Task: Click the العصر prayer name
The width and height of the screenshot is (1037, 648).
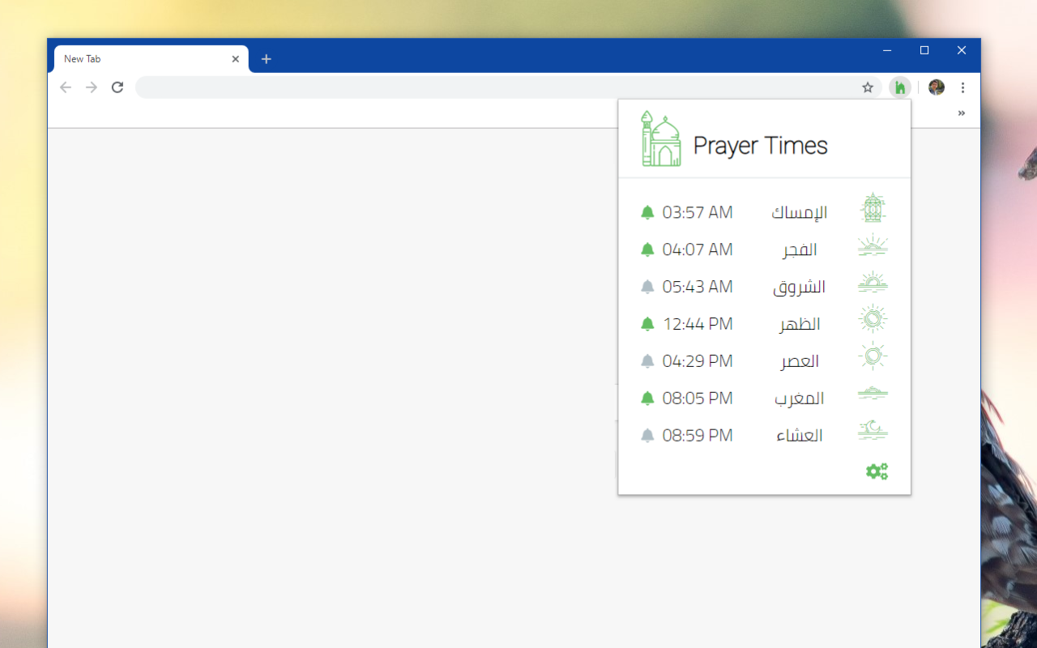Action: (800, 361)
